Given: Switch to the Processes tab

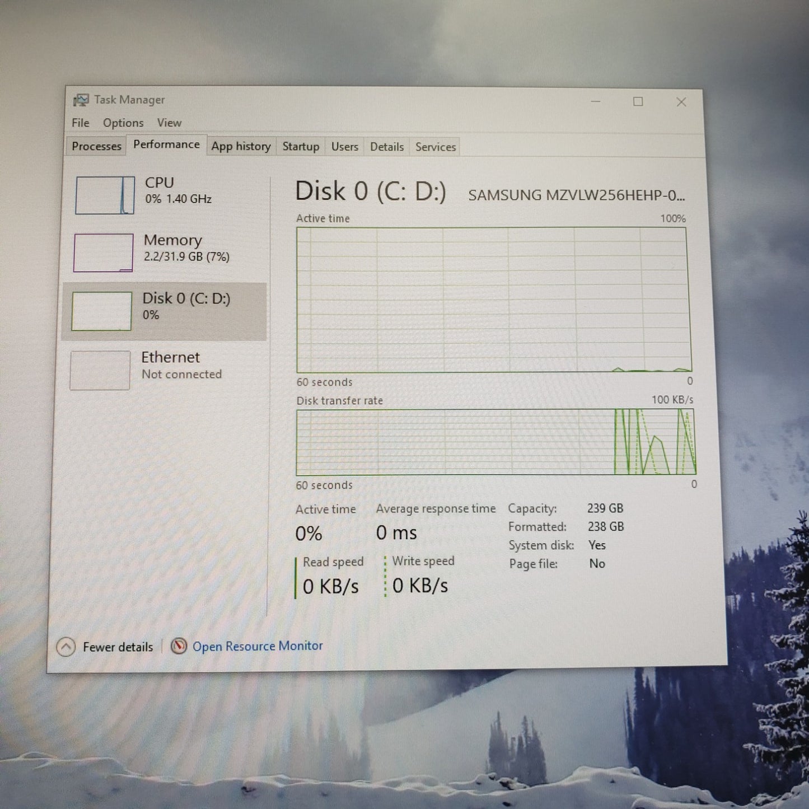Looking at the screenshot, I should 96,147.
